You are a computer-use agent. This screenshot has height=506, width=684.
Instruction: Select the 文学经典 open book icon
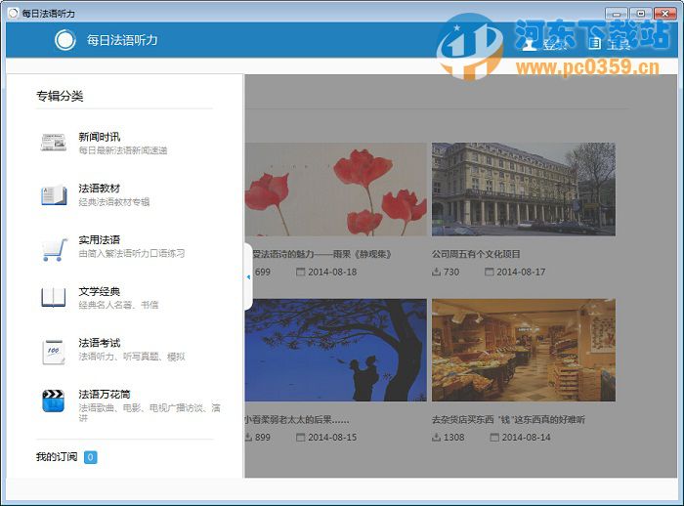tap(54, 298)
